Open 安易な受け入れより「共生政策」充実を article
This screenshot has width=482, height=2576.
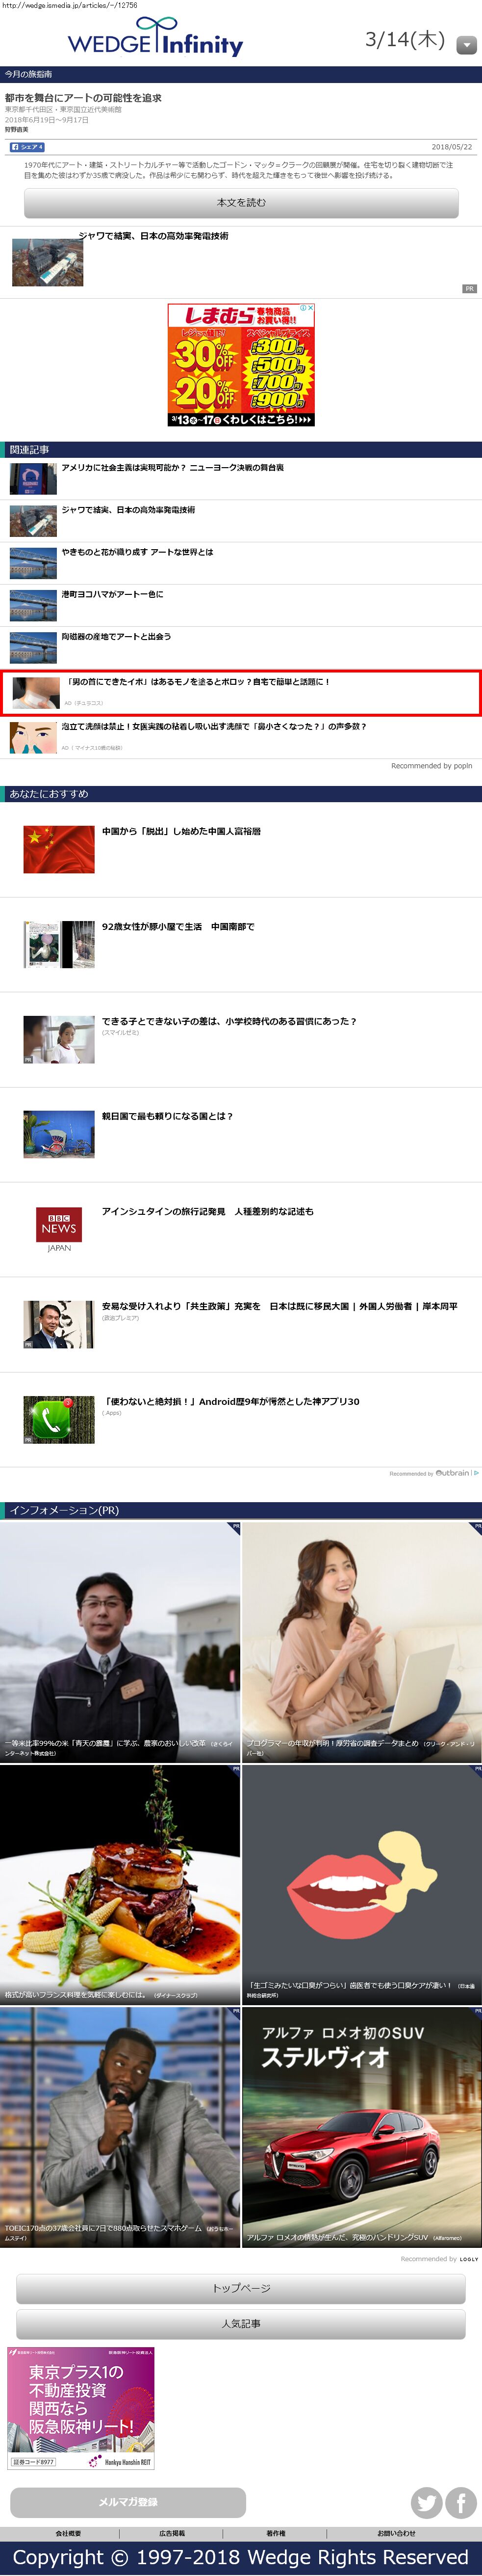pyautogui.click(x=279, y=1306)
